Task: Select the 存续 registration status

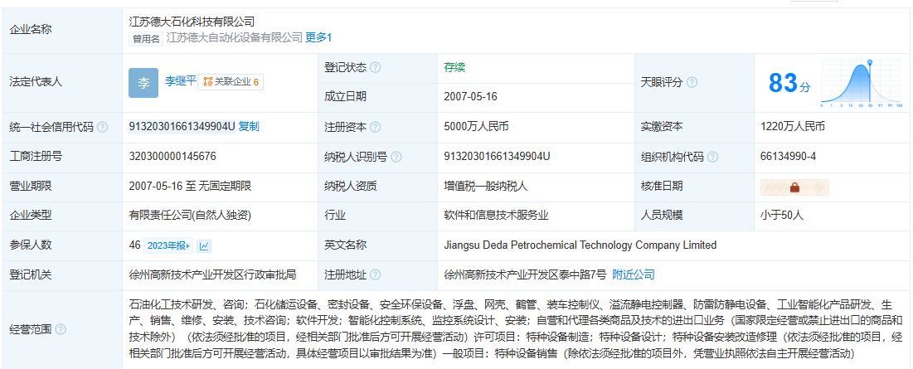Action: pos(454,67)
